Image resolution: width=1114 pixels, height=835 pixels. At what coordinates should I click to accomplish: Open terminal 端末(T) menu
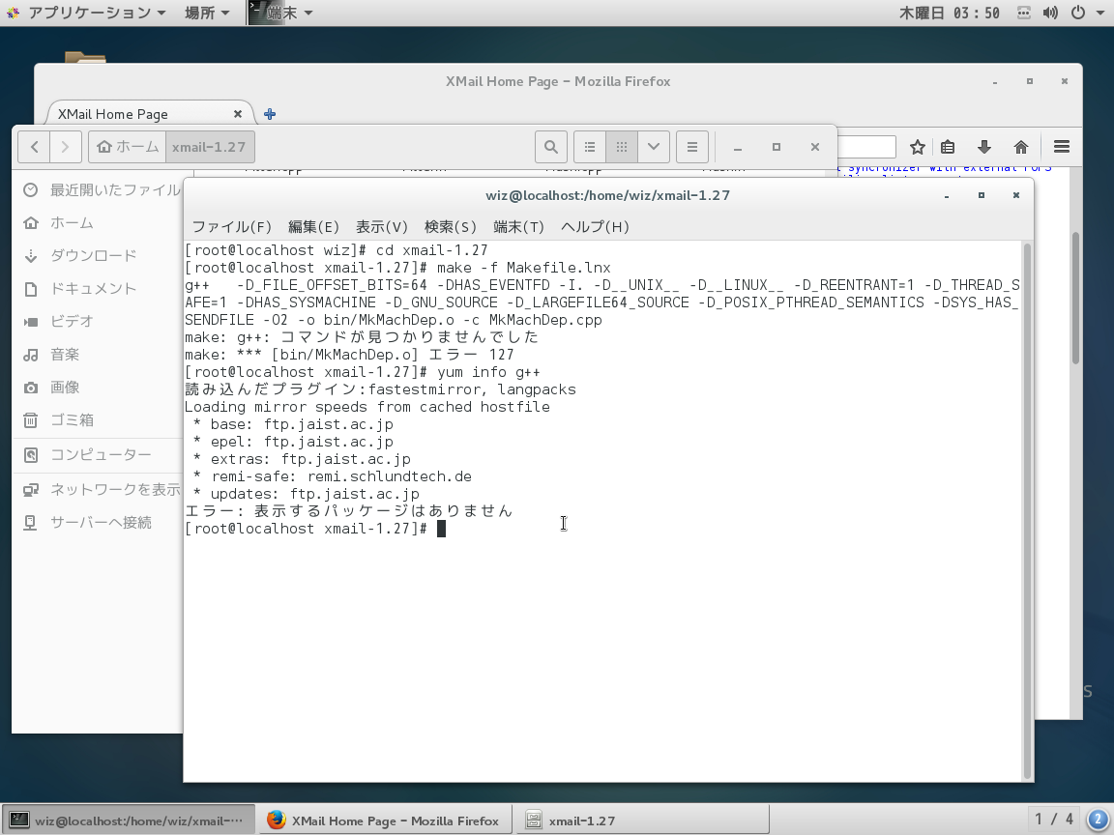coord(518,226)
